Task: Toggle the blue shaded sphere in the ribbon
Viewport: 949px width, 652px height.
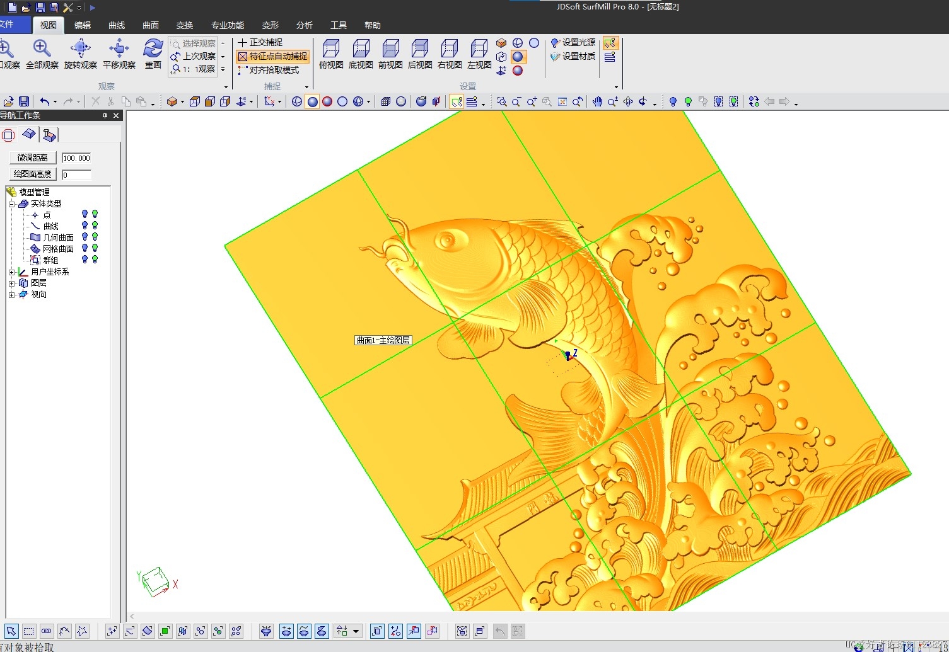Action: (x=518, y=57)
